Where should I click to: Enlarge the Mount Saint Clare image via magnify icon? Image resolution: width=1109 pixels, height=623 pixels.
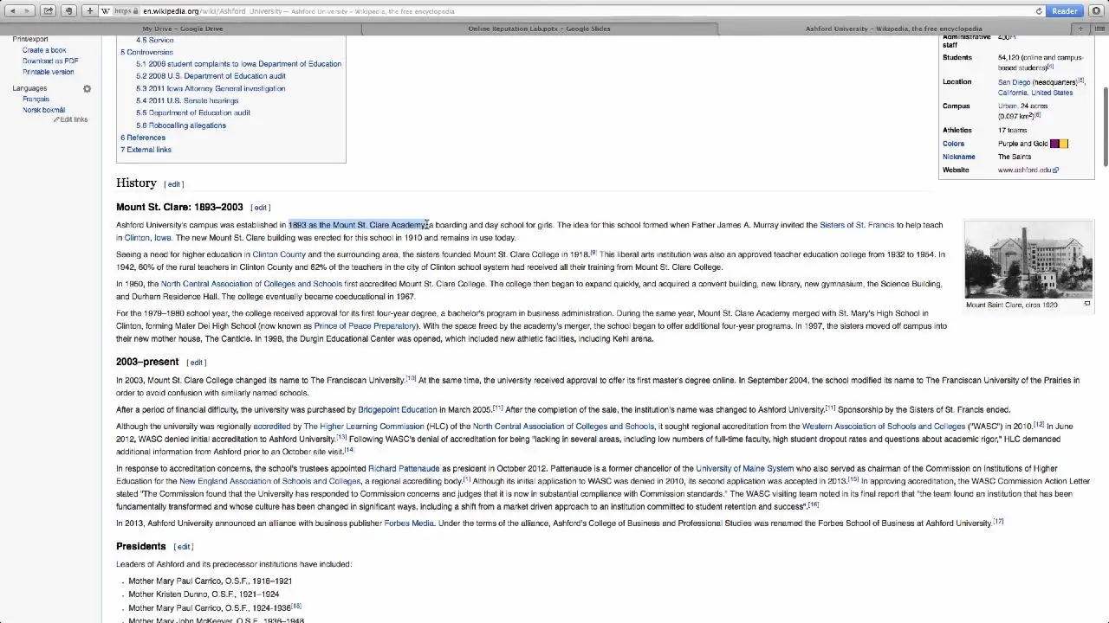point(1086,304)
